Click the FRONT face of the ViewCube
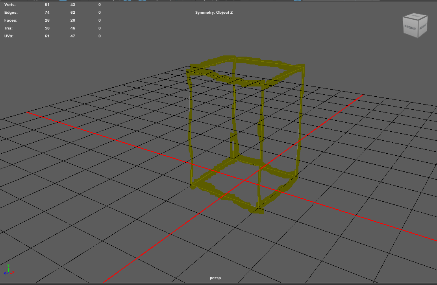The height and width of the screenshot is (285, 437). click(x=410, y=27)
